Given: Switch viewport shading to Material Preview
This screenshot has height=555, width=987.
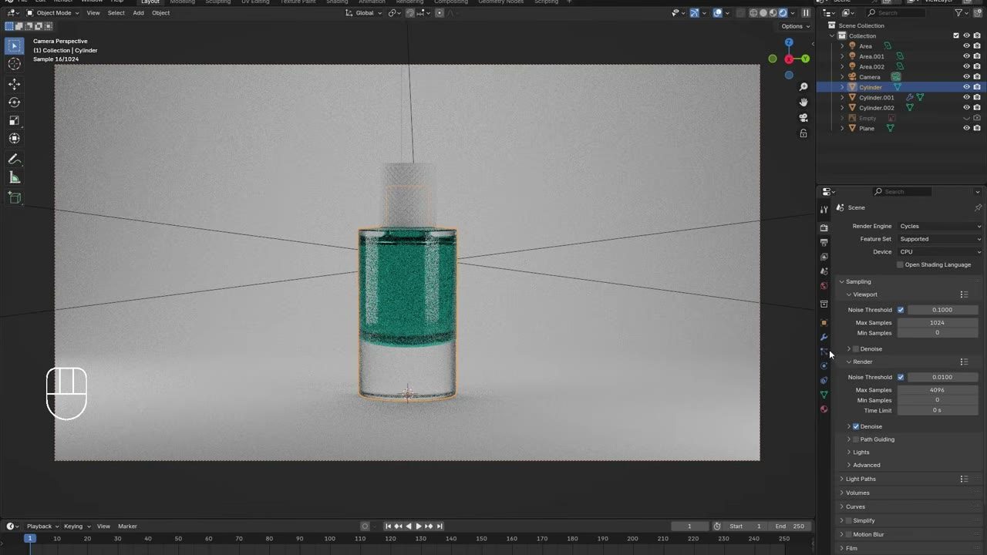Looking at the screenshot, I should (x=773, y=13).
